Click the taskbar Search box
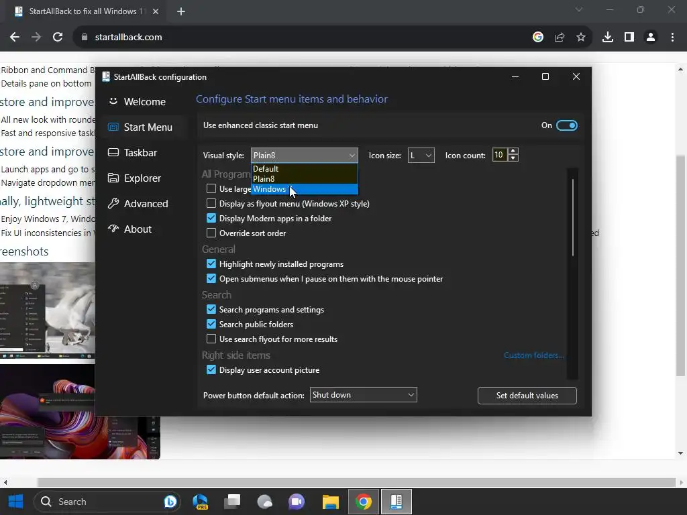The image size is (687, 515). tap(107, 502)
